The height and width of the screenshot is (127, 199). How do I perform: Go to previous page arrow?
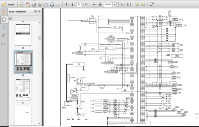[x=66, y=5]
